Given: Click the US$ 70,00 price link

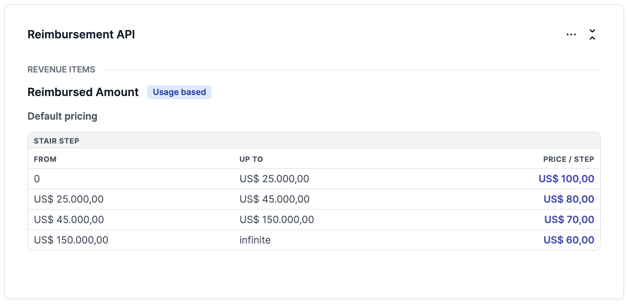Looking at the screenshot, I should (569, 220).
